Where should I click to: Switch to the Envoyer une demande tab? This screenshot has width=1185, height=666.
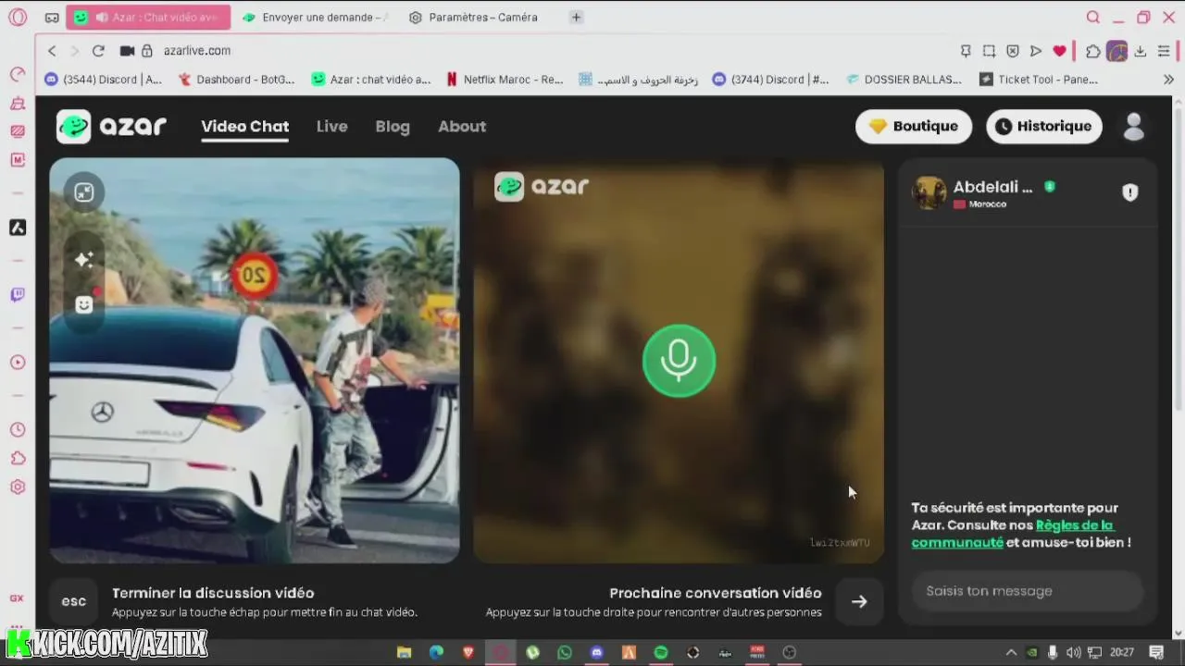click(x=315, y=18)
